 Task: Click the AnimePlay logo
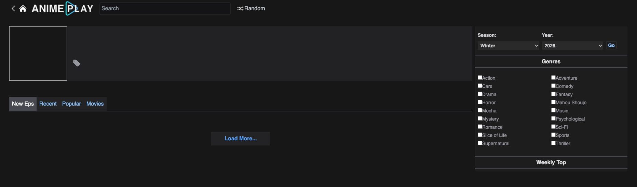click(62, 9)
